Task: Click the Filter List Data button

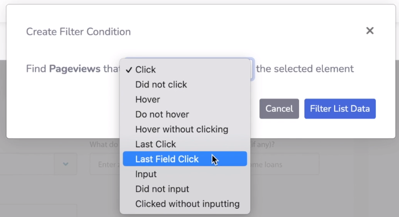Action: pyautogui.click(x=340, y=108)
